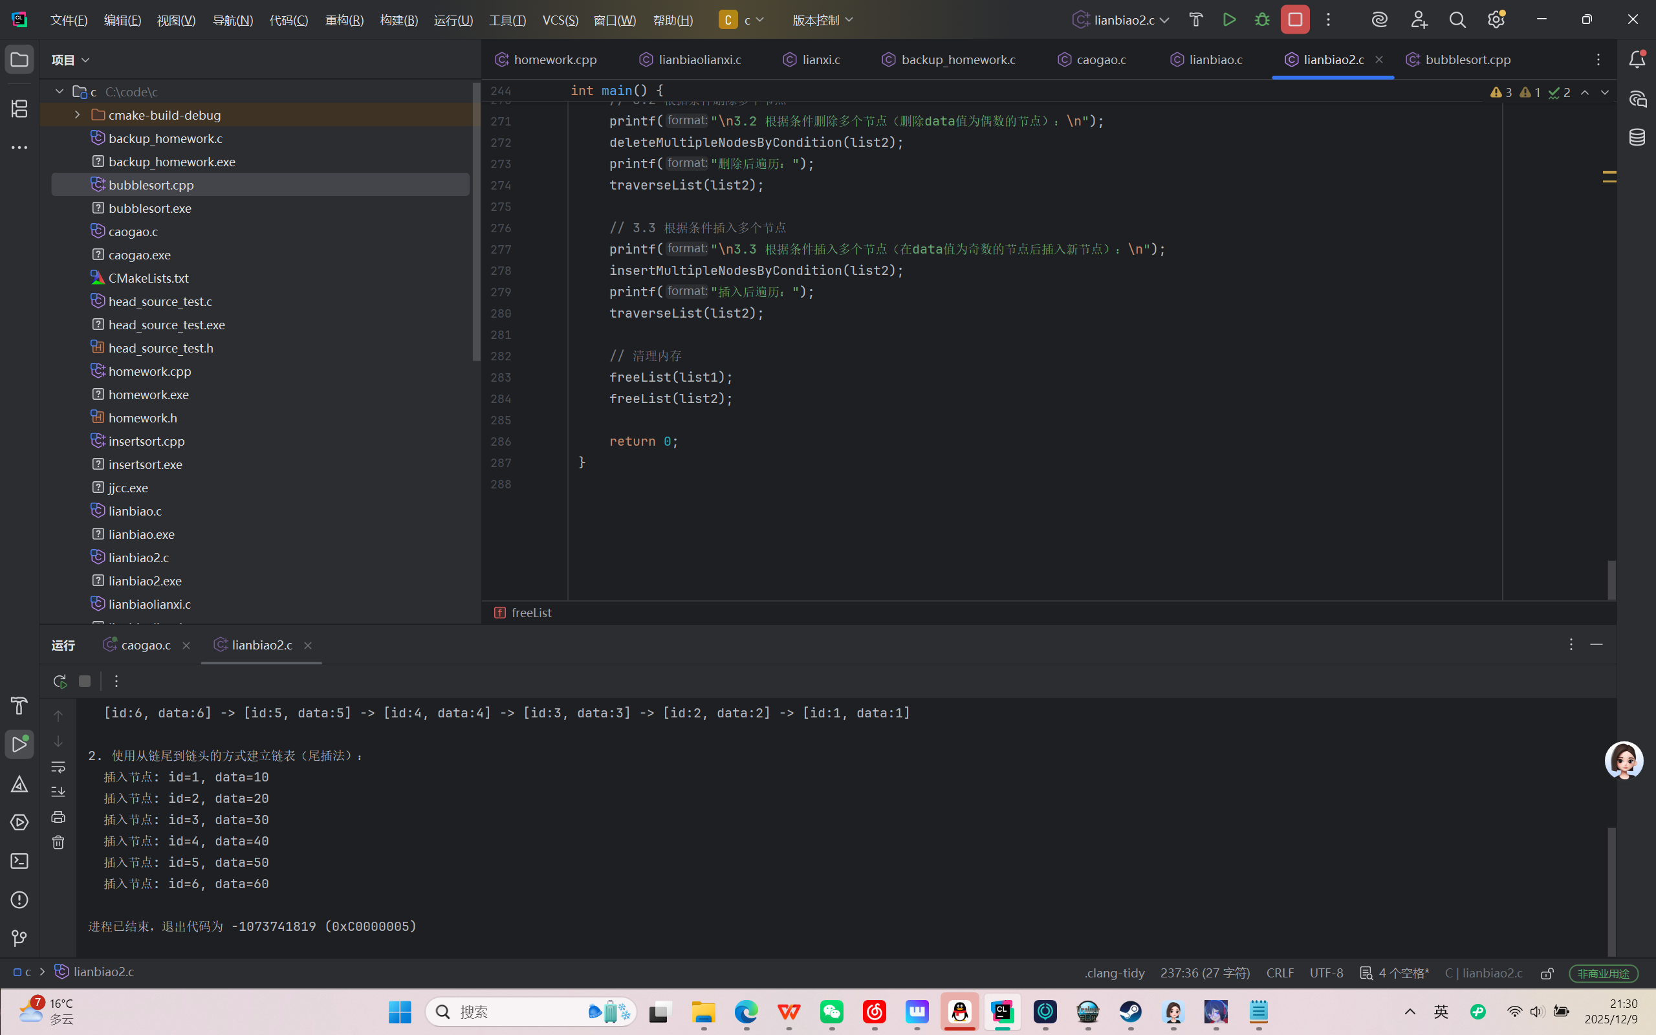
Task: Stop the running process with red stop button
Action: (1294, 20)
